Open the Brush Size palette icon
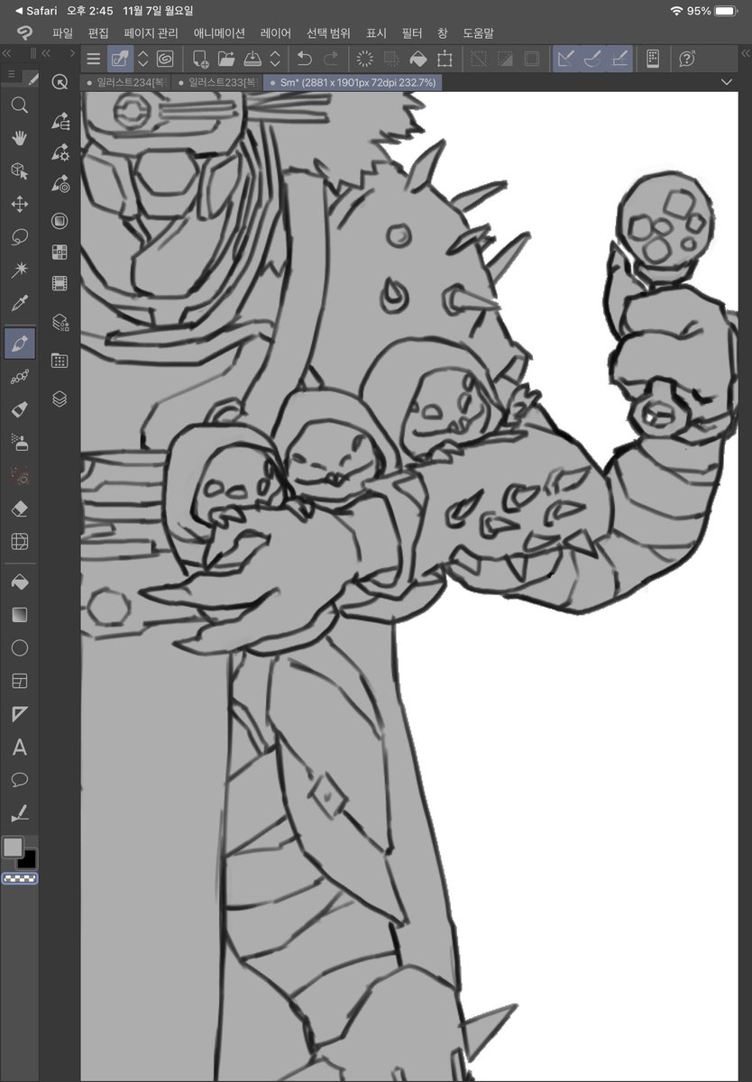Screen dimensions: 752x1082 (60, 184)
